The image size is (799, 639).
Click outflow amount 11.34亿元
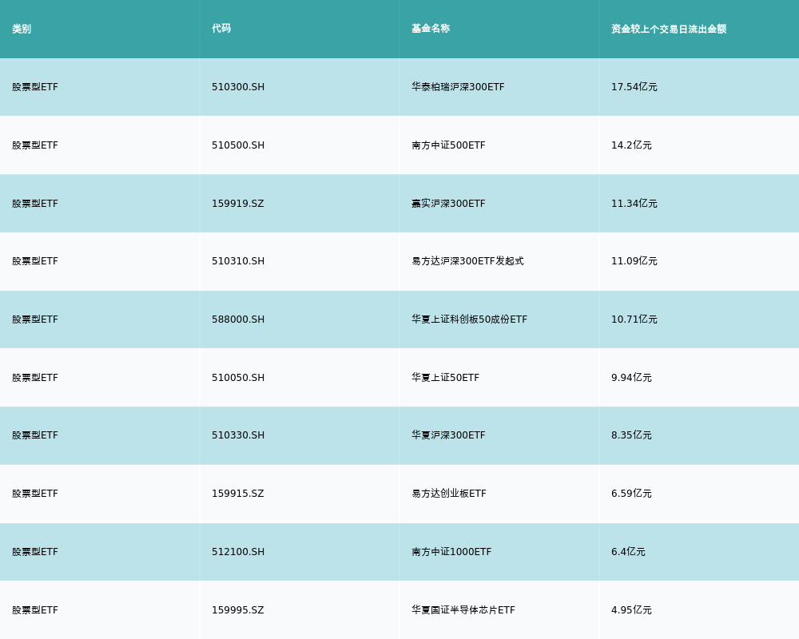click(634, 204)
